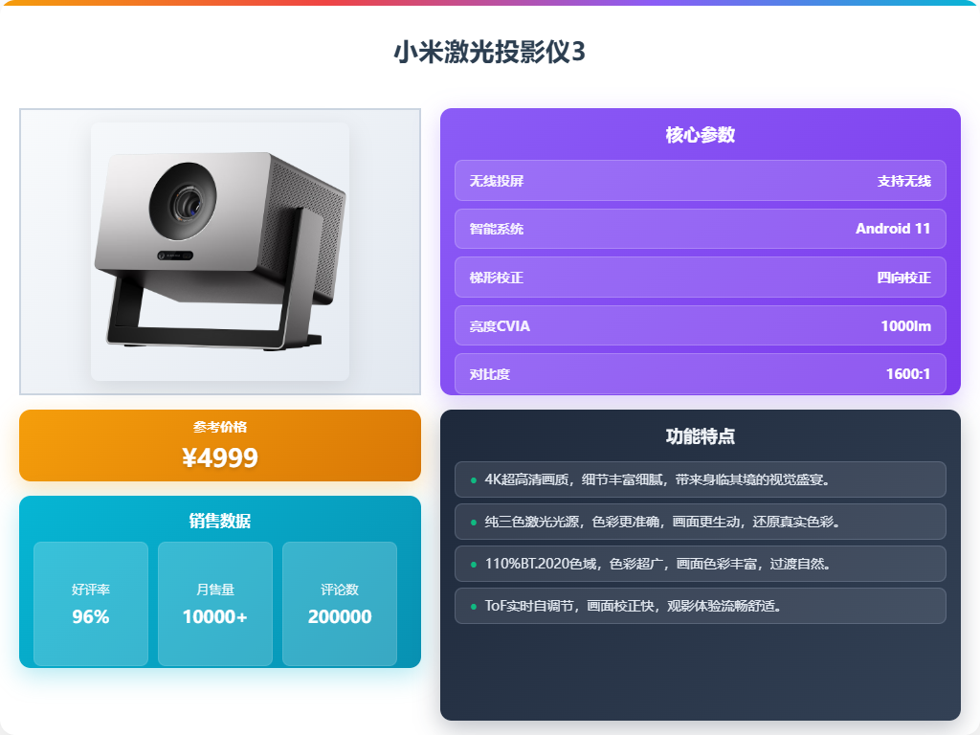980x735 pixels.
Task: Click the ToF实时自调节 feature item
Action: (700, 606)
